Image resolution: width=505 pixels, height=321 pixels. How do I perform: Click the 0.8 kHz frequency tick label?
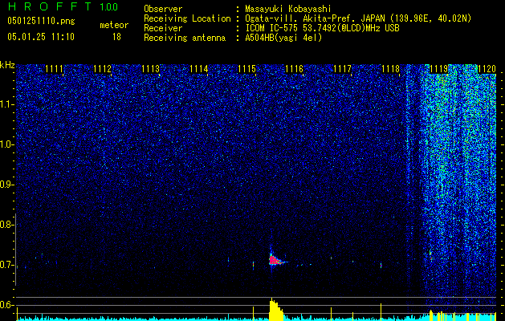click(6, 225)
